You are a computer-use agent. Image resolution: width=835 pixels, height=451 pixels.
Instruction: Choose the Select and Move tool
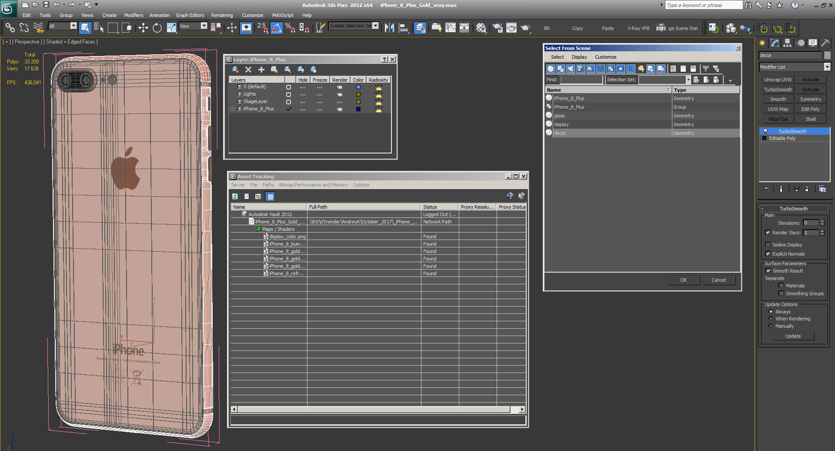point(143,27)
